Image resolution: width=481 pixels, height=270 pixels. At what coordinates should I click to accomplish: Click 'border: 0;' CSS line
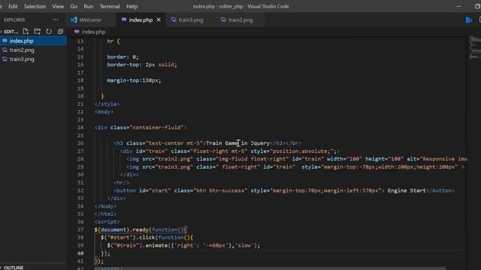123,57
